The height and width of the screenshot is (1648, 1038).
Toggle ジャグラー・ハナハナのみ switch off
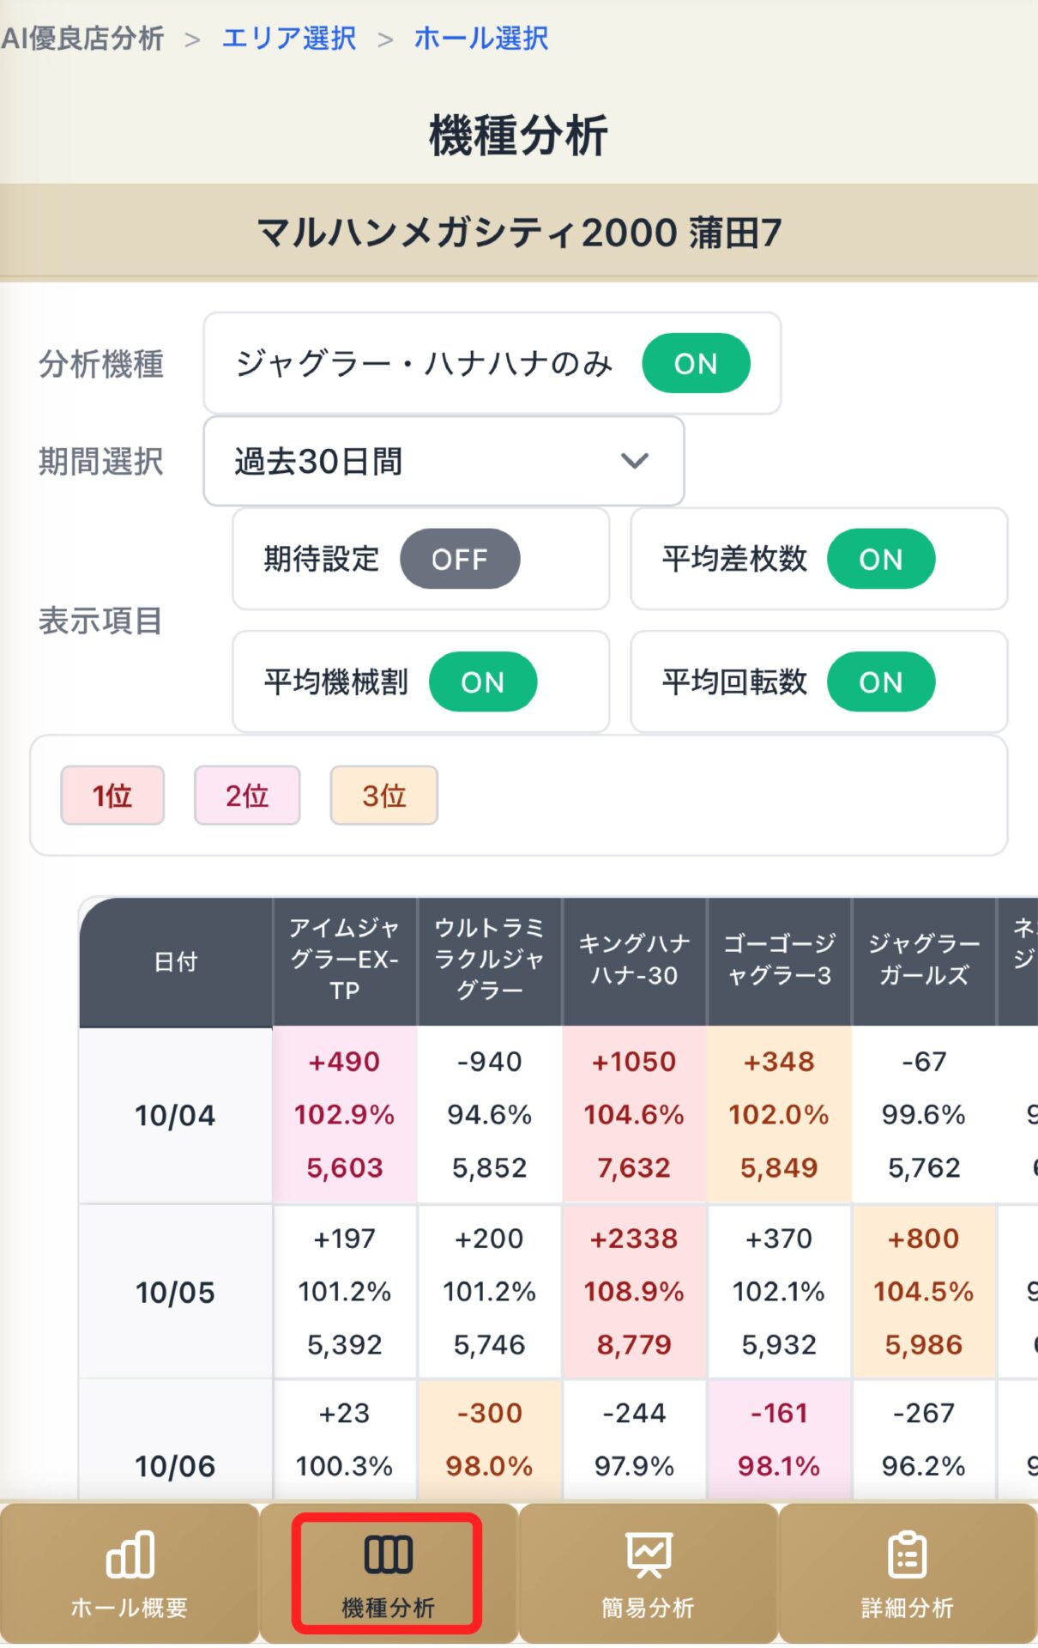click(696, 364)
